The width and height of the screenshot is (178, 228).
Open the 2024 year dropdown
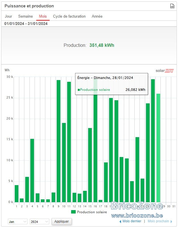[39, 221]
